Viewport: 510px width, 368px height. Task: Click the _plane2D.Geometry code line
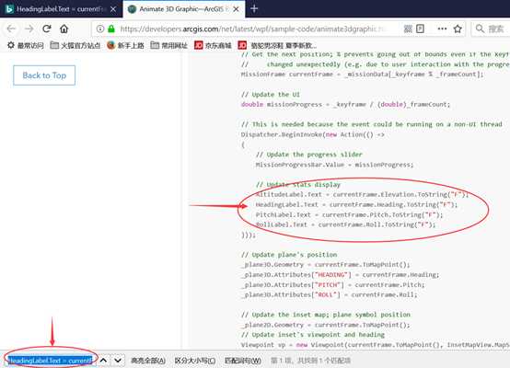click(x=326, y=325)
